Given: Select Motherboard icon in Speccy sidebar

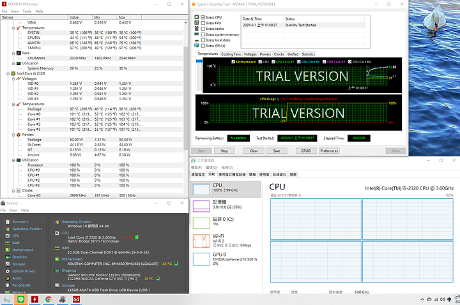Looking at the screenshot, I should (8, 250).
